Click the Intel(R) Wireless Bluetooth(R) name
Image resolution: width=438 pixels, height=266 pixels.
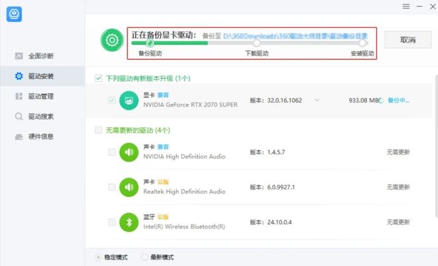[184, 227]
